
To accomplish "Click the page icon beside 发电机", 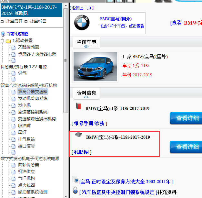I will pyautogui.click(x=14, y=105).
